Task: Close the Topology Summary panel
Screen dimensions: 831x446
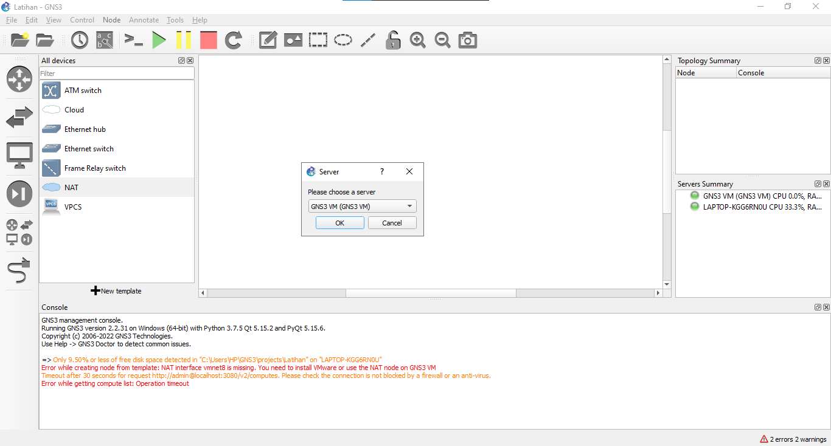Action: [826, 61]
